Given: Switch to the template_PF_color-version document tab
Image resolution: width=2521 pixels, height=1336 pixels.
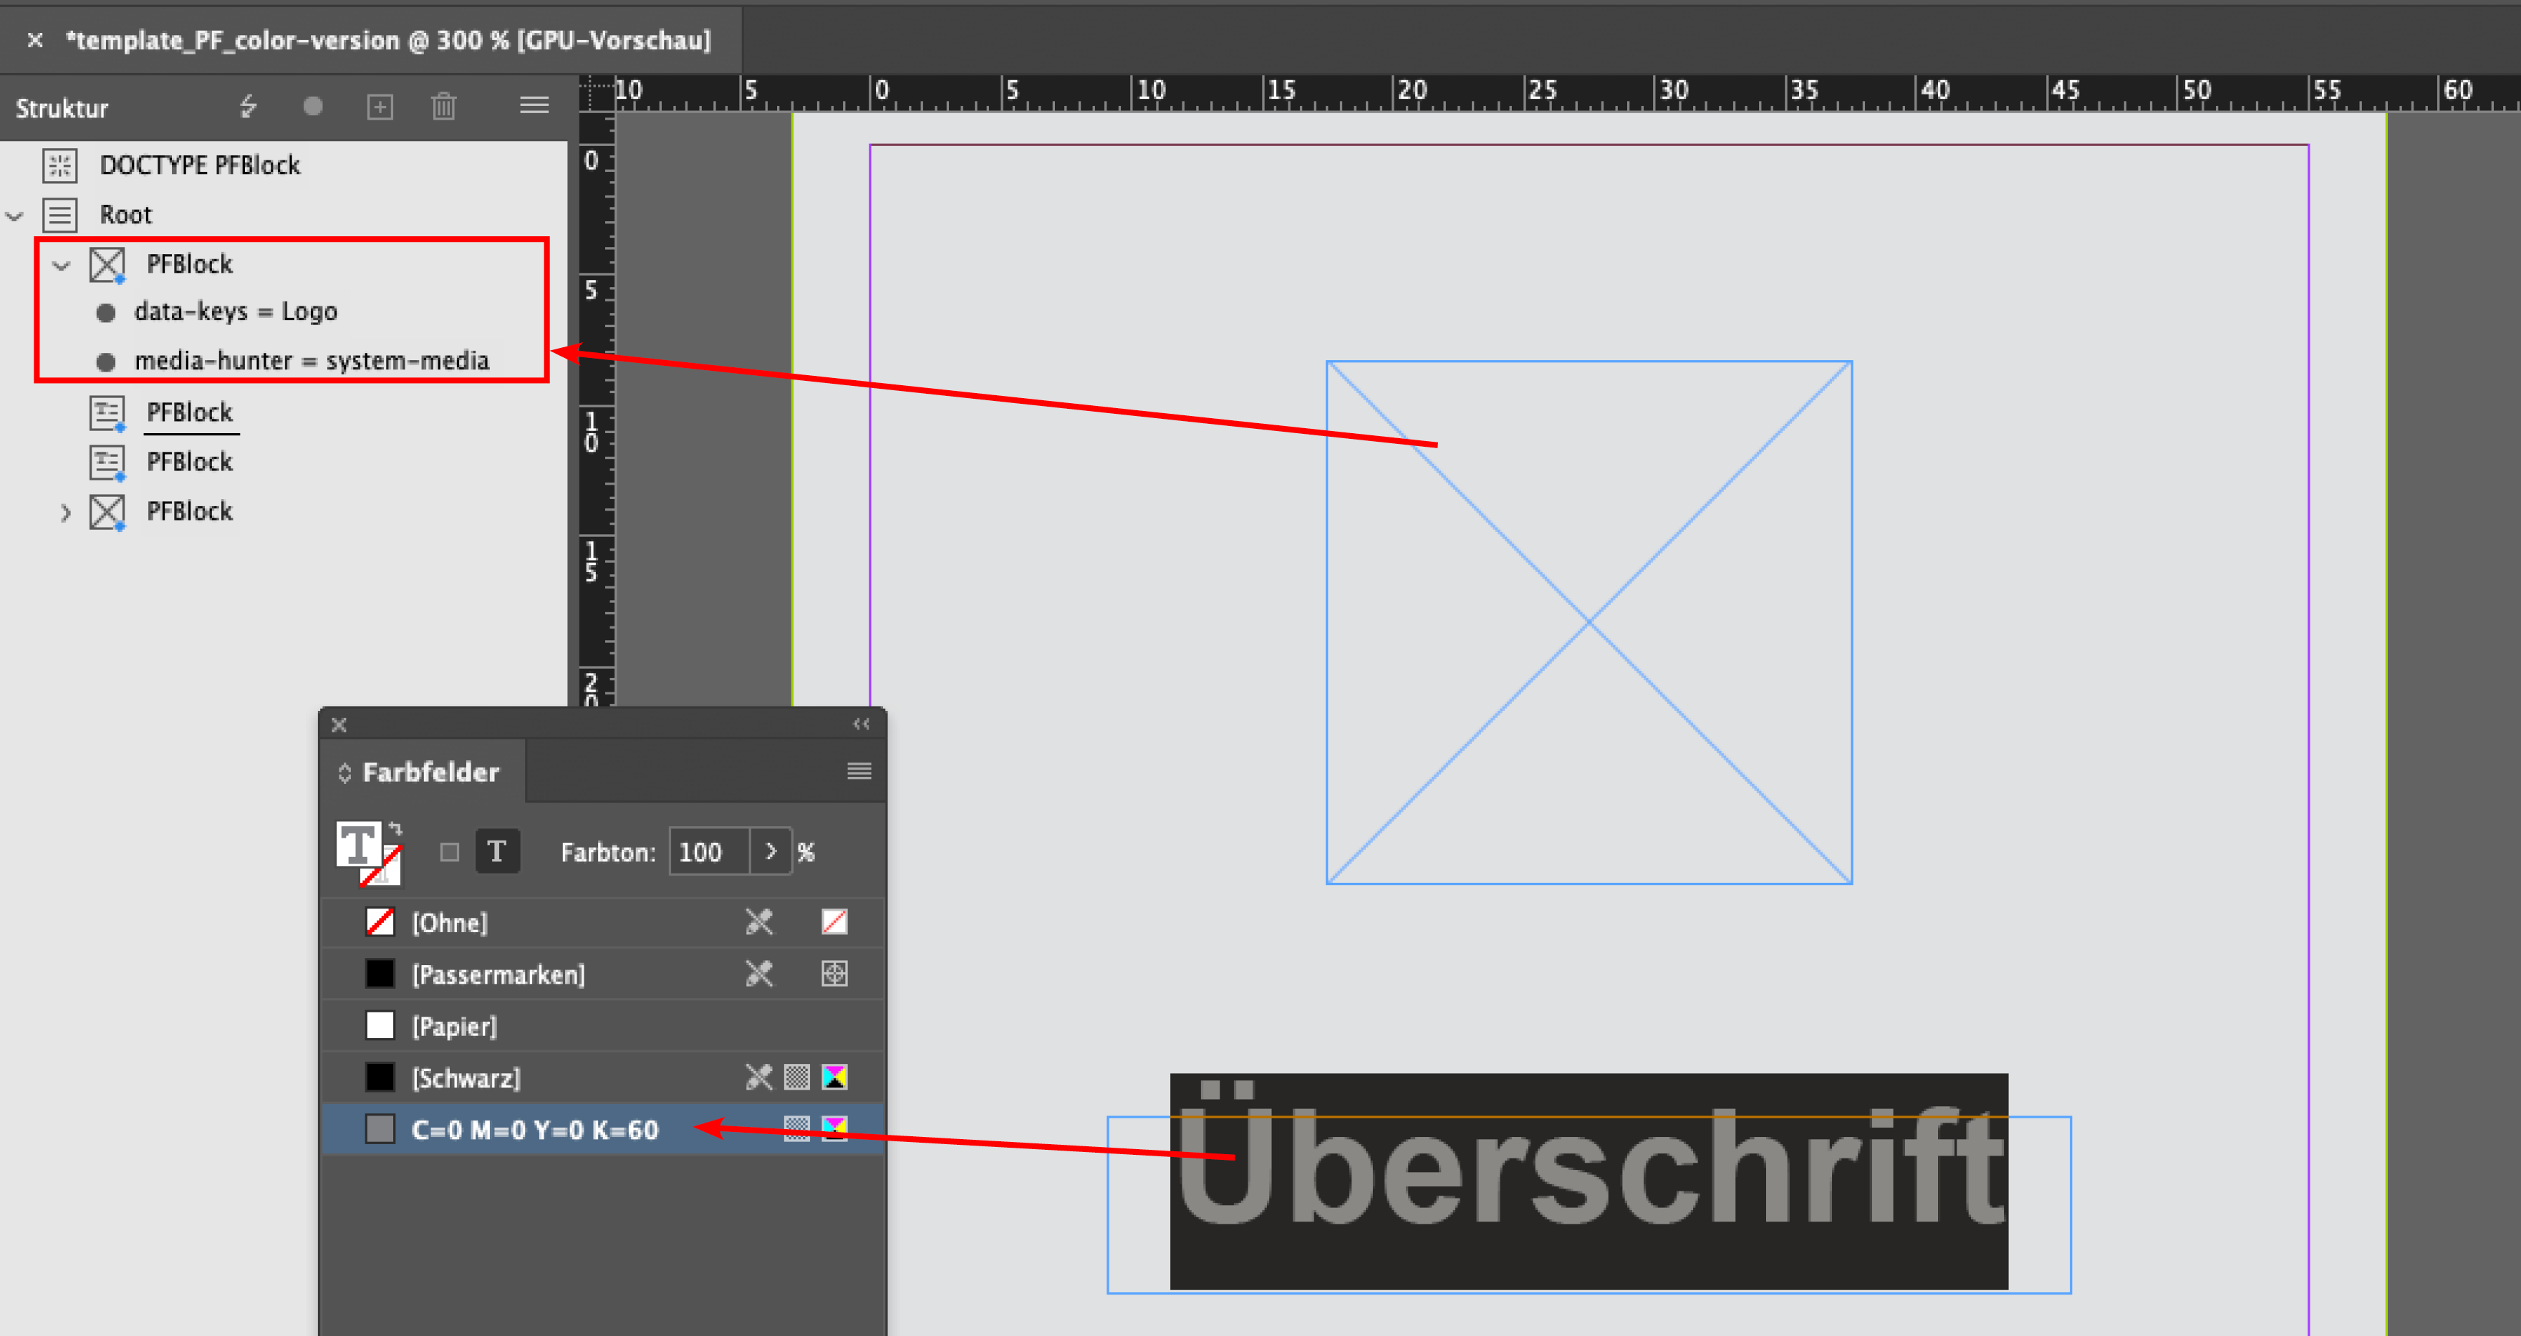Looking at the screenshot, I should tap(388, 40).
